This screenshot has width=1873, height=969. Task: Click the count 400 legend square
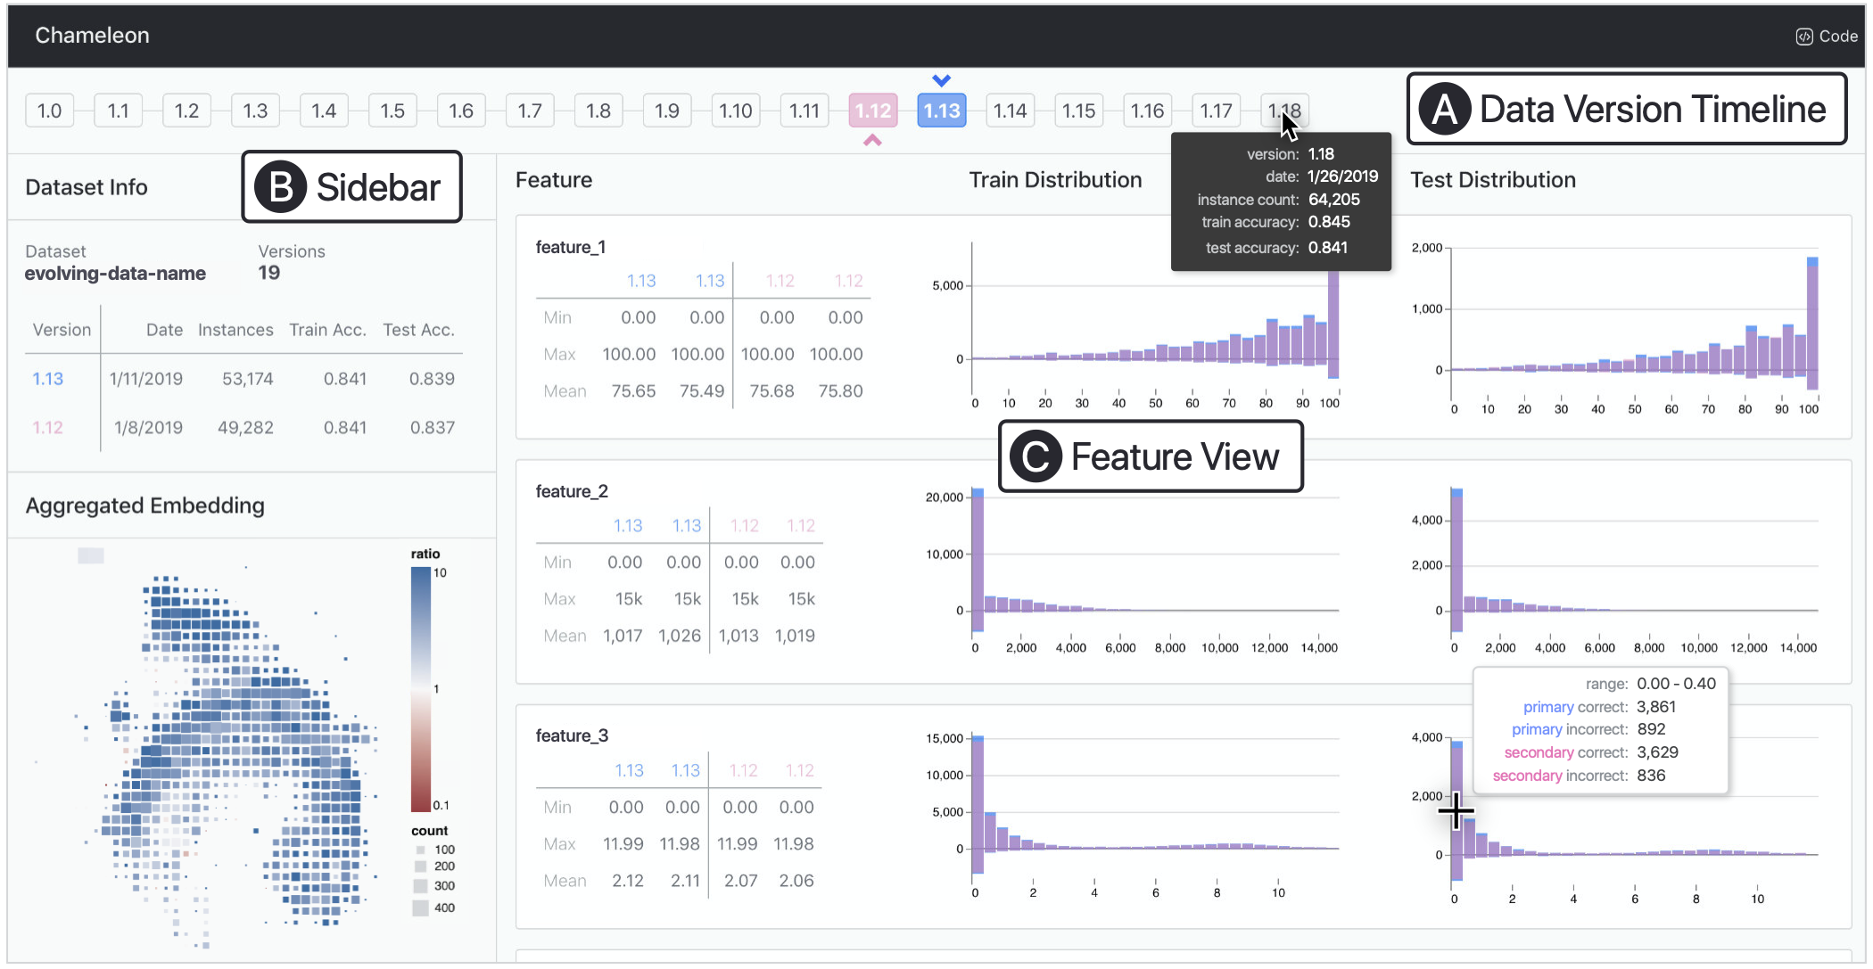click(420, 908)
